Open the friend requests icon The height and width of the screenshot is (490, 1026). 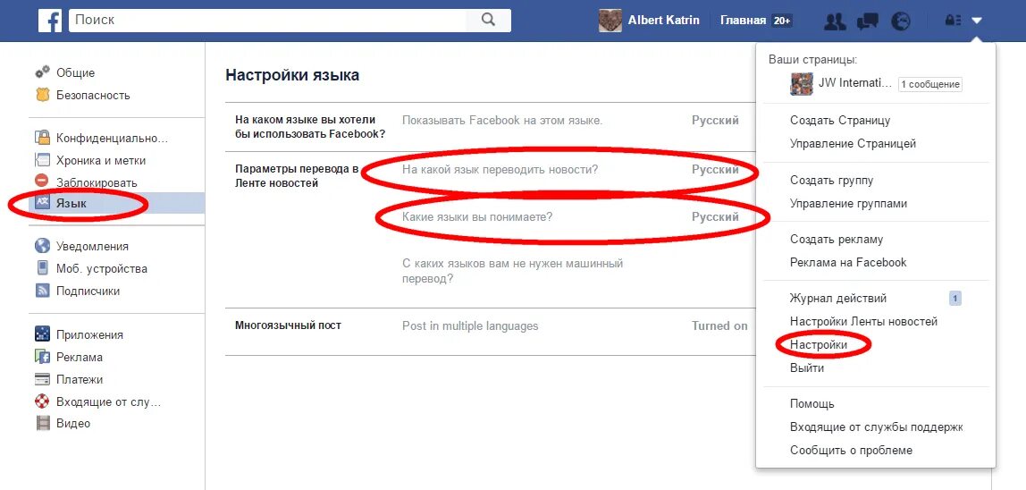[x=834, y=21]
